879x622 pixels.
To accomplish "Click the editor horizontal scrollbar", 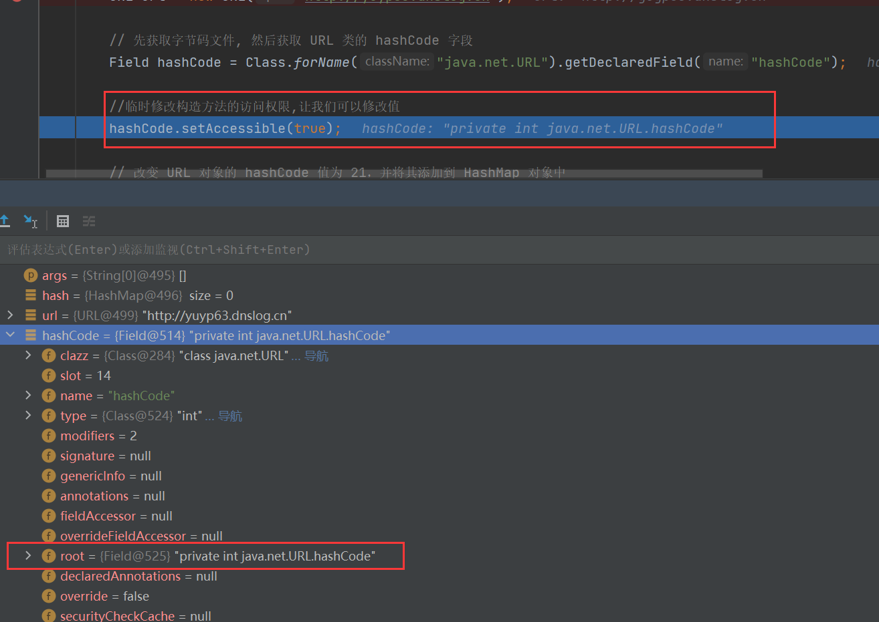I will pyautogui.click(x=404, y=174).
